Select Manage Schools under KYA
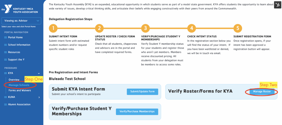The height and width of the screenshot is (125, 282). coord(19,85)
